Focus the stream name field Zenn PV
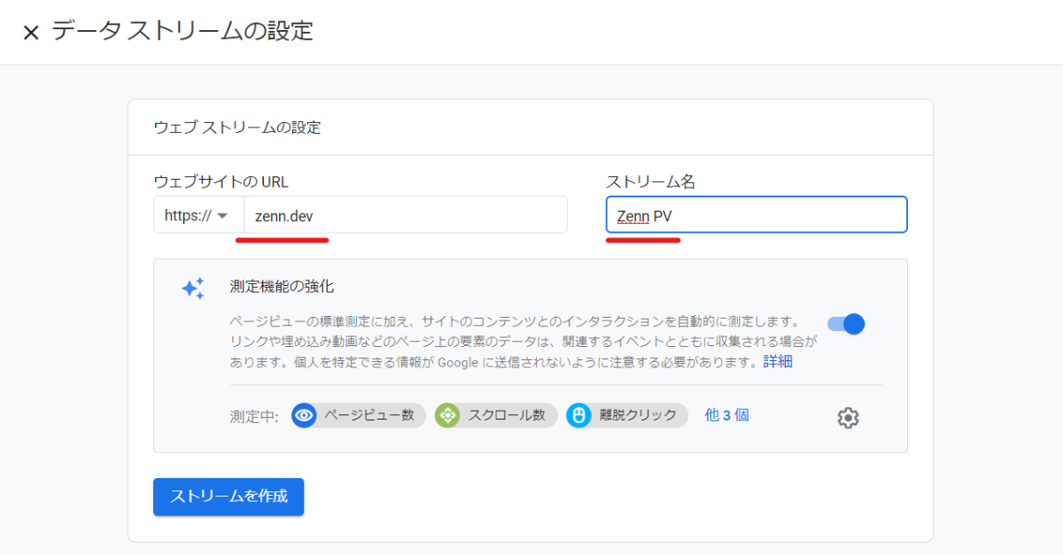Image resolution: width=1063 pixels, height=555 pixels. 757,215
